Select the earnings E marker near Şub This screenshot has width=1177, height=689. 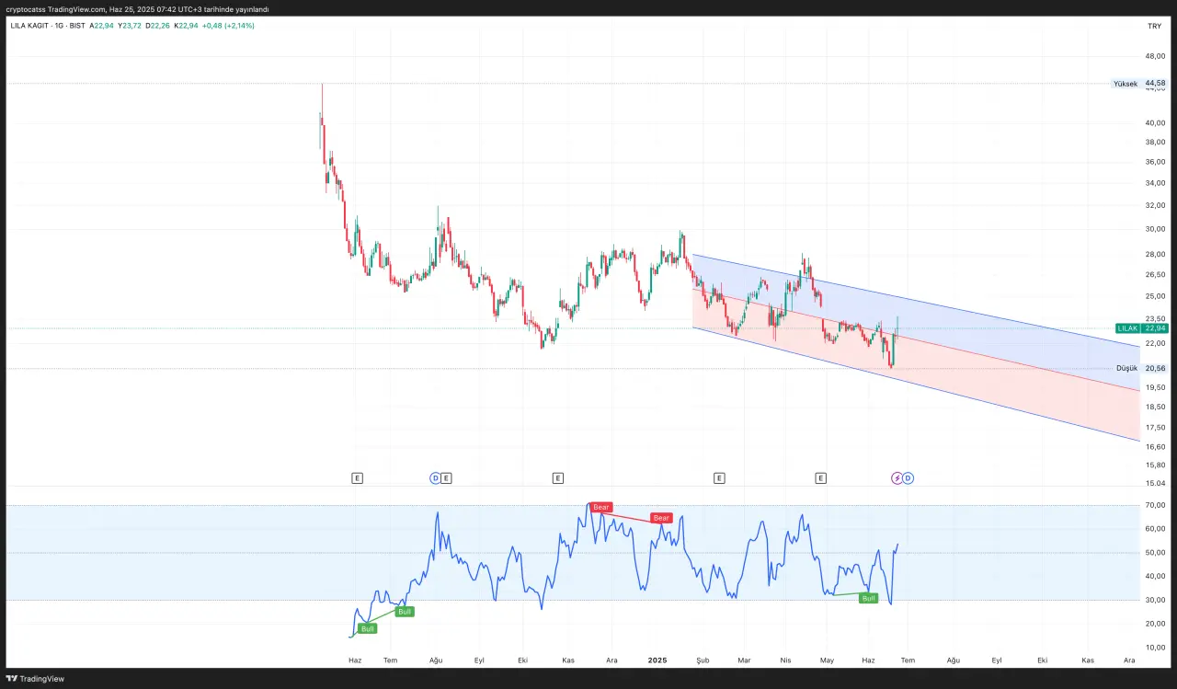(x=719, y=477)
